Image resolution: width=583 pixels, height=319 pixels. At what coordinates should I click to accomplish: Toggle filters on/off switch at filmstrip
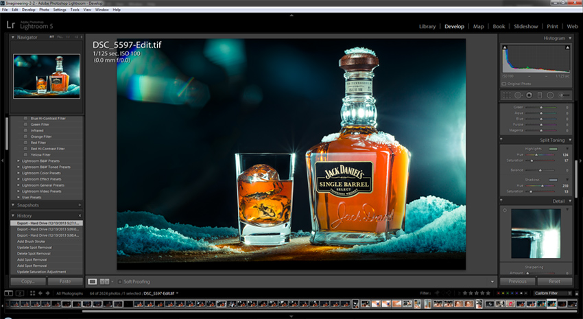coord(577,294)
